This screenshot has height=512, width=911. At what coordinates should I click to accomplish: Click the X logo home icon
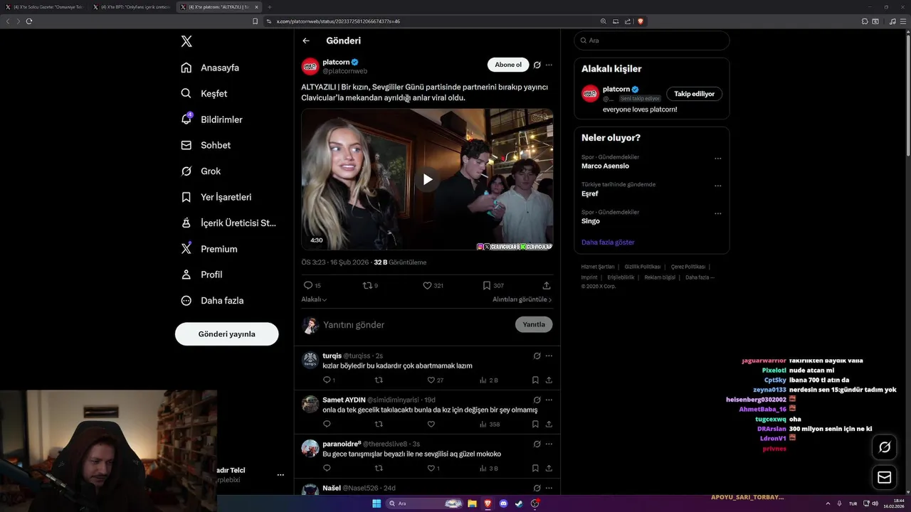[186, 41]
